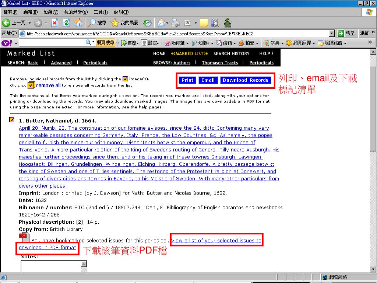
Task: Click the Print button
Action: [x=187, y=80]
